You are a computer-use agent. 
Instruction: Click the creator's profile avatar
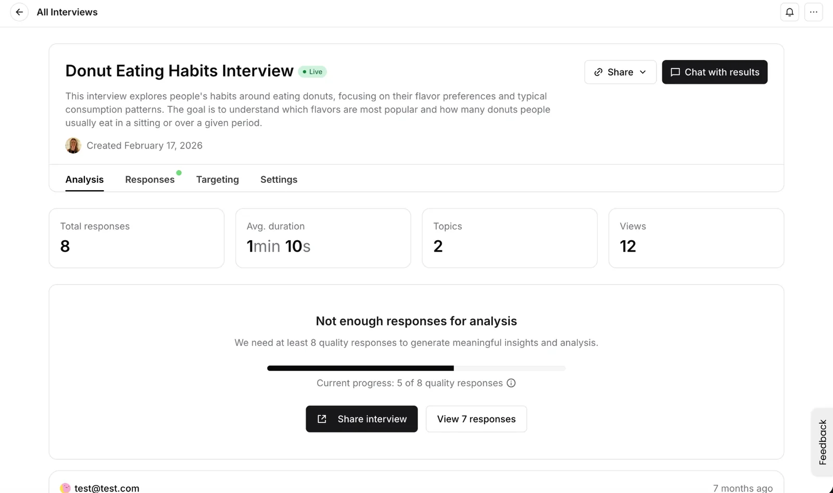pos(73,145)
